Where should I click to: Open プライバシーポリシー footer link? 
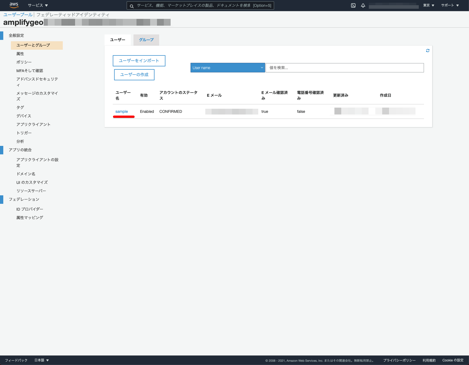click(x=399, y=360)
